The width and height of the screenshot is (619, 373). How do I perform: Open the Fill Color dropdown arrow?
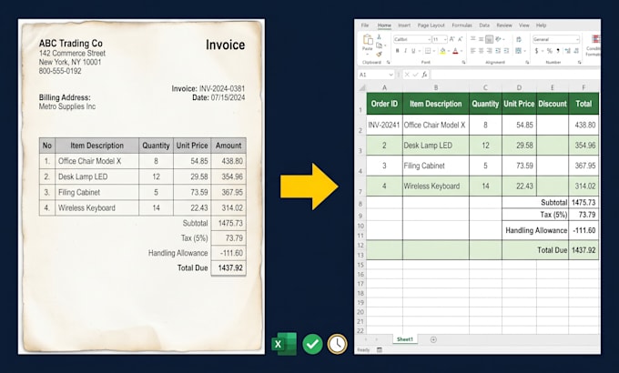coord(449,51)
